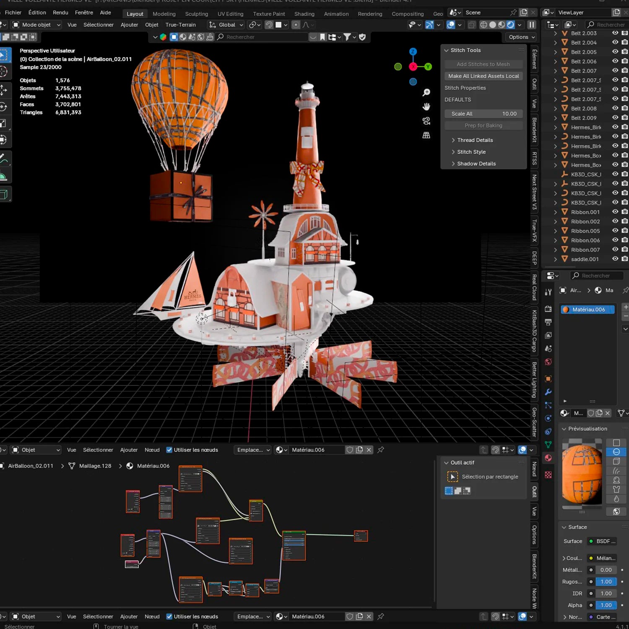Expand the Thread Details section
Screen dimensions: 629x629
[x=475, y=140]
